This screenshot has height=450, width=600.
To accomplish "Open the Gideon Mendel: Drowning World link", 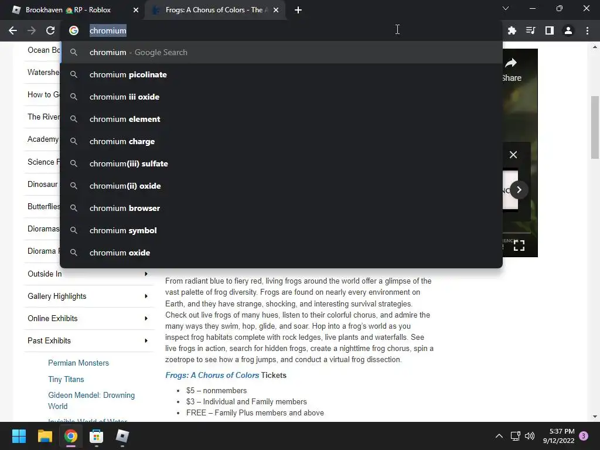I will (x=91, y=401).
